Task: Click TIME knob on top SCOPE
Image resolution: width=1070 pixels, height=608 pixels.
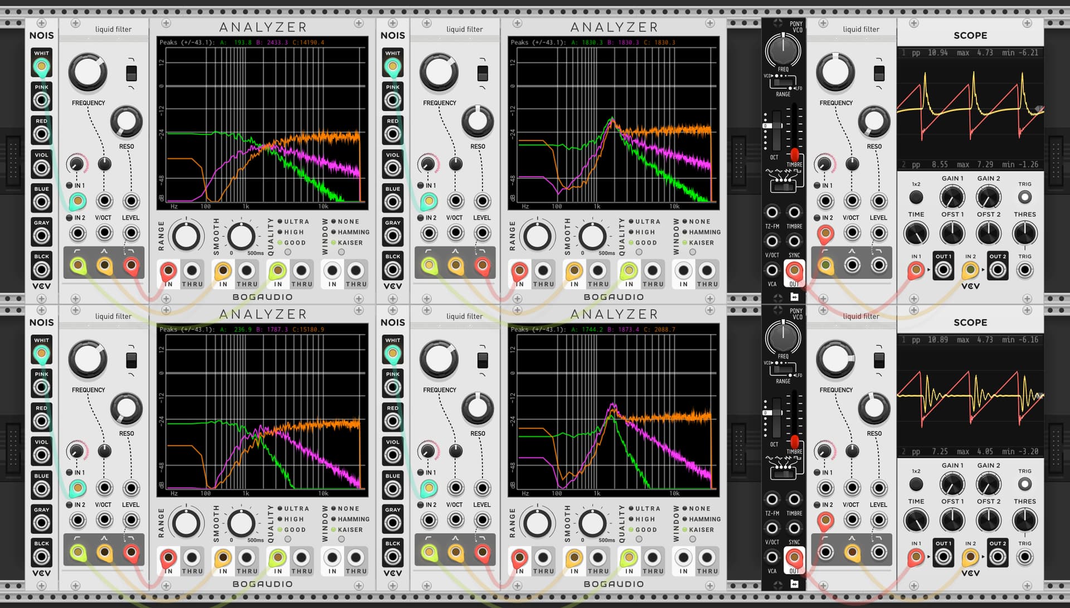Action: click(916, 234)
